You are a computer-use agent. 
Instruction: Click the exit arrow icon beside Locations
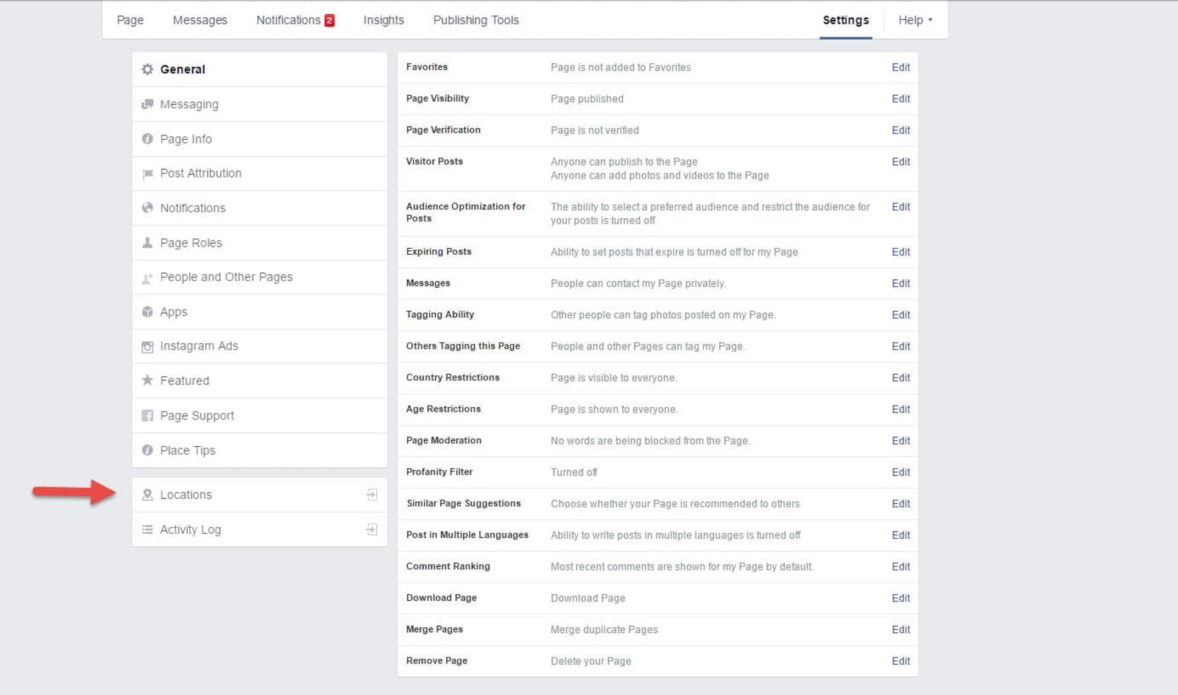point(372,495)
